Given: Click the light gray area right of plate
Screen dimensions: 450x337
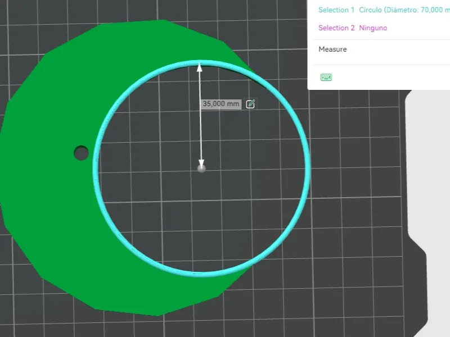Looking at the screenshot, I should (x=439, y=201).
